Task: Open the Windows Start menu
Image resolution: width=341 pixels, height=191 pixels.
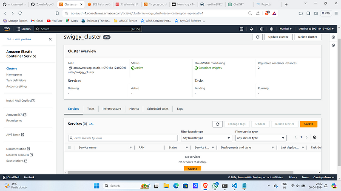Action: tap(97, 186)
